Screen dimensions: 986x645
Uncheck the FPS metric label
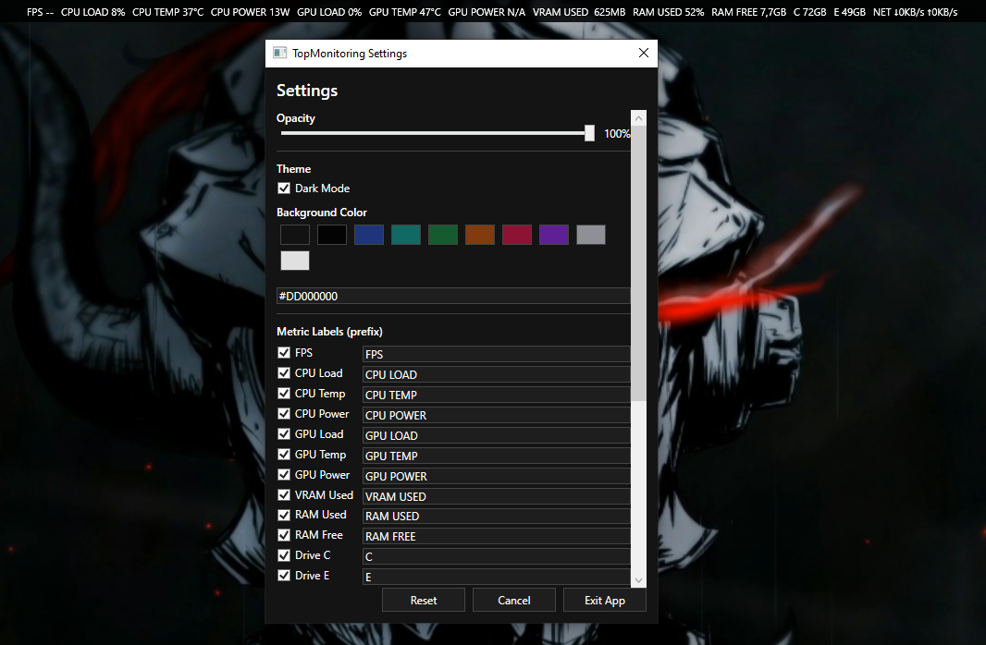click(x=284, y=352)
